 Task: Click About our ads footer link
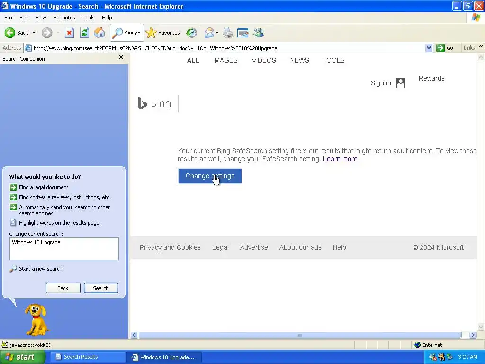[x=300, y=247]
